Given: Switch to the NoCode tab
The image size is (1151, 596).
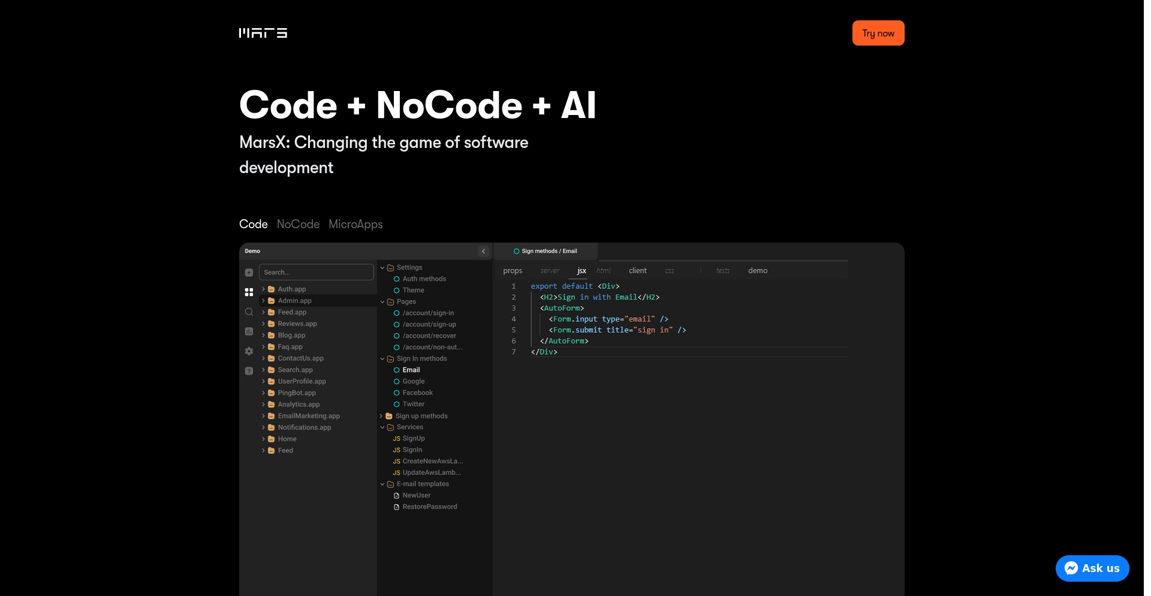Looking at the screenshot, I should 298,224.
